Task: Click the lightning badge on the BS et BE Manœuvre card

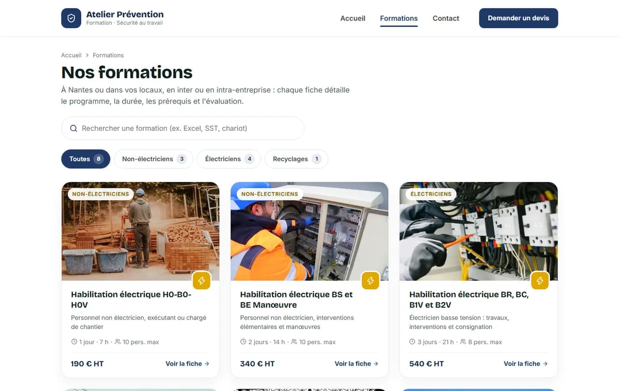Action: [x=370, y=281]
